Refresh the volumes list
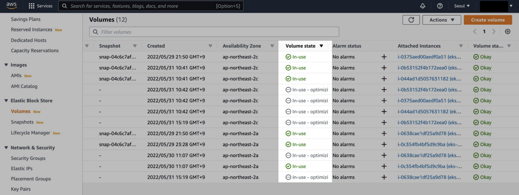Viewport: 519px width, 195px height. [411, 20]
